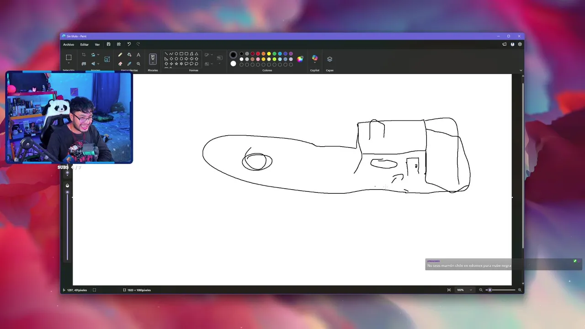Click the feedback megaphone icon
This screenshot has width=585, height=329.
click(x=504, y=44)
